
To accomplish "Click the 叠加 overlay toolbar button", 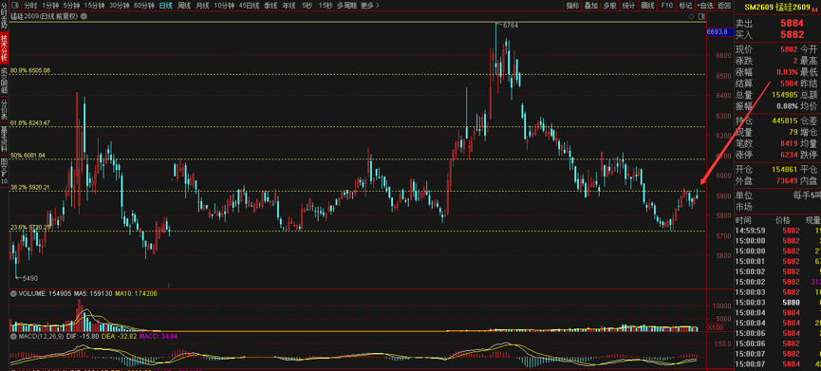I will 591,6.
